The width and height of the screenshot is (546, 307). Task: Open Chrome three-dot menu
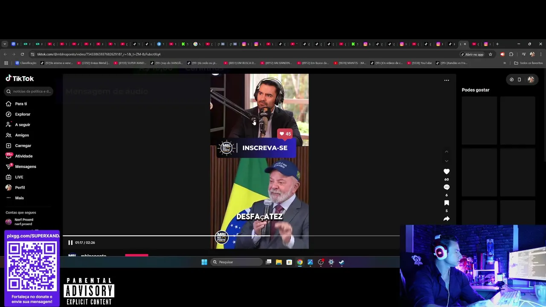point(541,55)
